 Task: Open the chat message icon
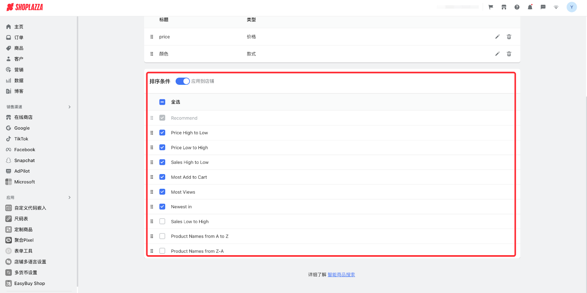[543, 7]
